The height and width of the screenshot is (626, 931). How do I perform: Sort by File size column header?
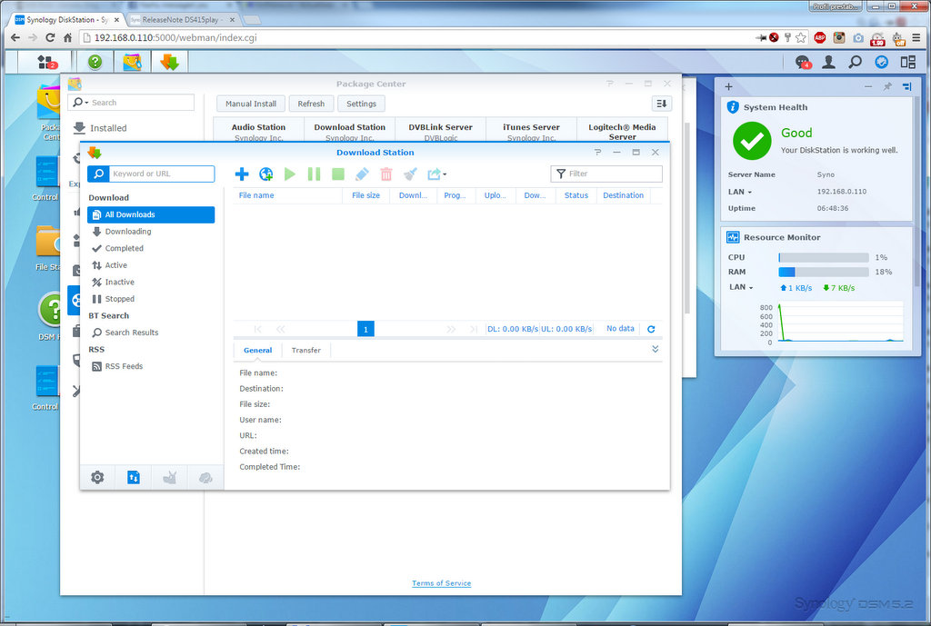click(x=365, y=195)
